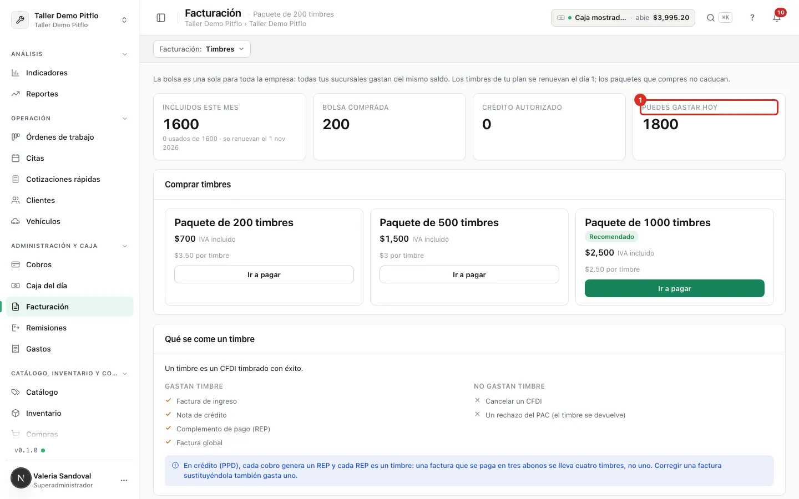The height and width of the screenshot is (499, 799).
Task: Click the Cotizaciones rápidas document icon
Action: (x=16, y=179)
